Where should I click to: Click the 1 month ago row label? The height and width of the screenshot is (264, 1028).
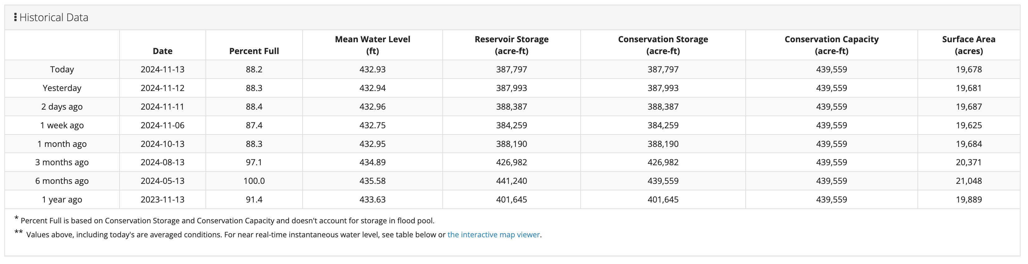click(62, 144)
